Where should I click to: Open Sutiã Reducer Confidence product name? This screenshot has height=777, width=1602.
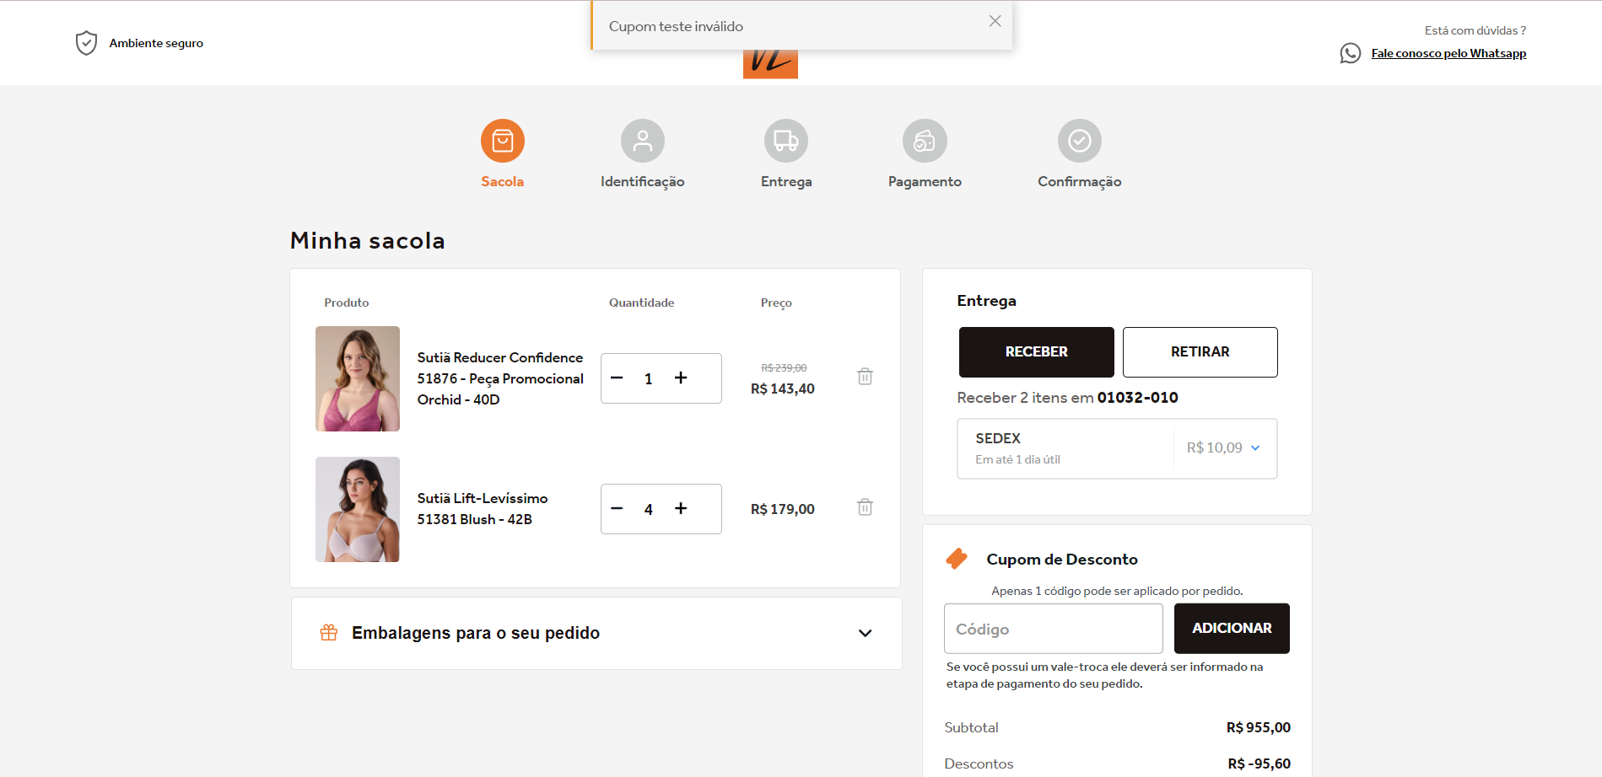(500, 379)
